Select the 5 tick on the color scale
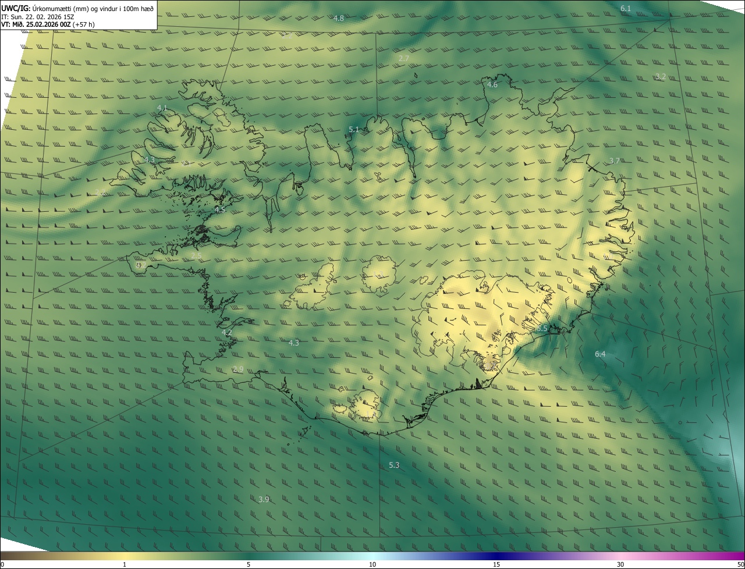The height and width of the screenshot is (569, 745). [249, 564]
